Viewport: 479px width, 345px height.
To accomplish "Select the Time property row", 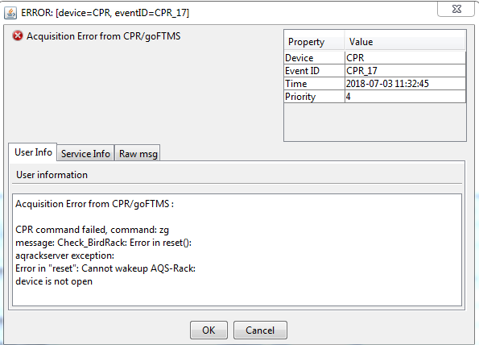I will [375, 84].
